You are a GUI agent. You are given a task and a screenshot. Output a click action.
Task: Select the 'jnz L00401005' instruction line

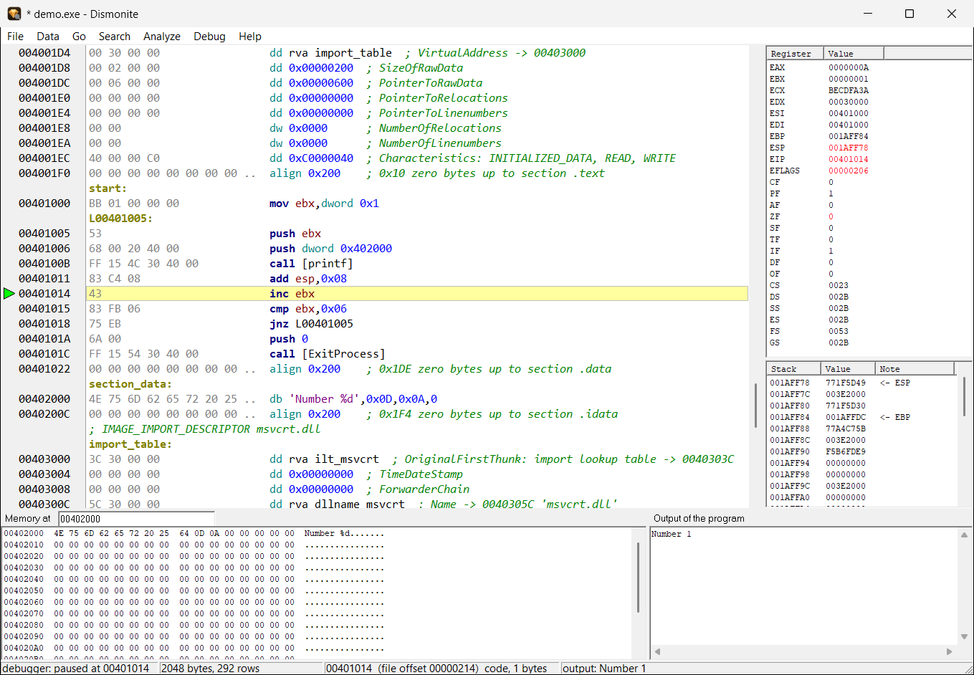click(x=417, y=324)
